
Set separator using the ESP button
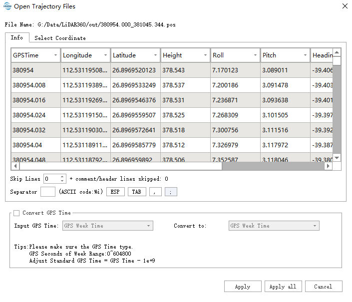point(115,192)
